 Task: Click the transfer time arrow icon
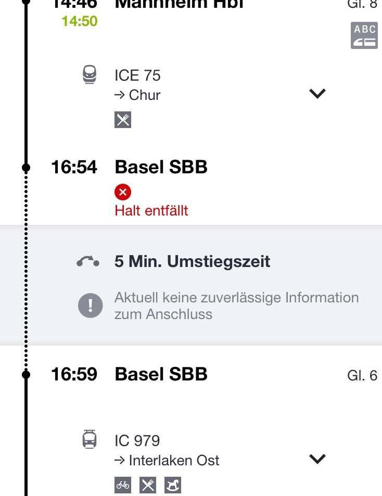pos(87,261)
